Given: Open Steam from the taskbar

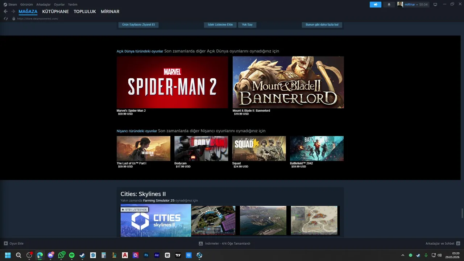Looking at the screenshot, I should coord(82,255).
